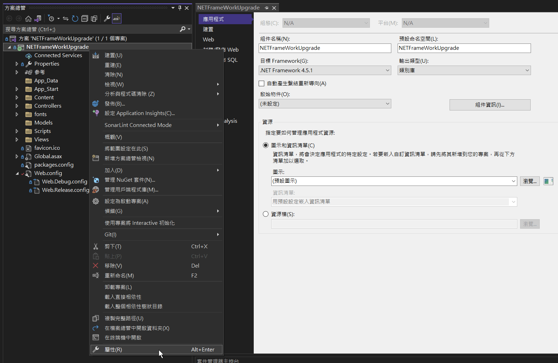Click the 組件資訊 button
The image size is (558, 363).
coord(490,105)
